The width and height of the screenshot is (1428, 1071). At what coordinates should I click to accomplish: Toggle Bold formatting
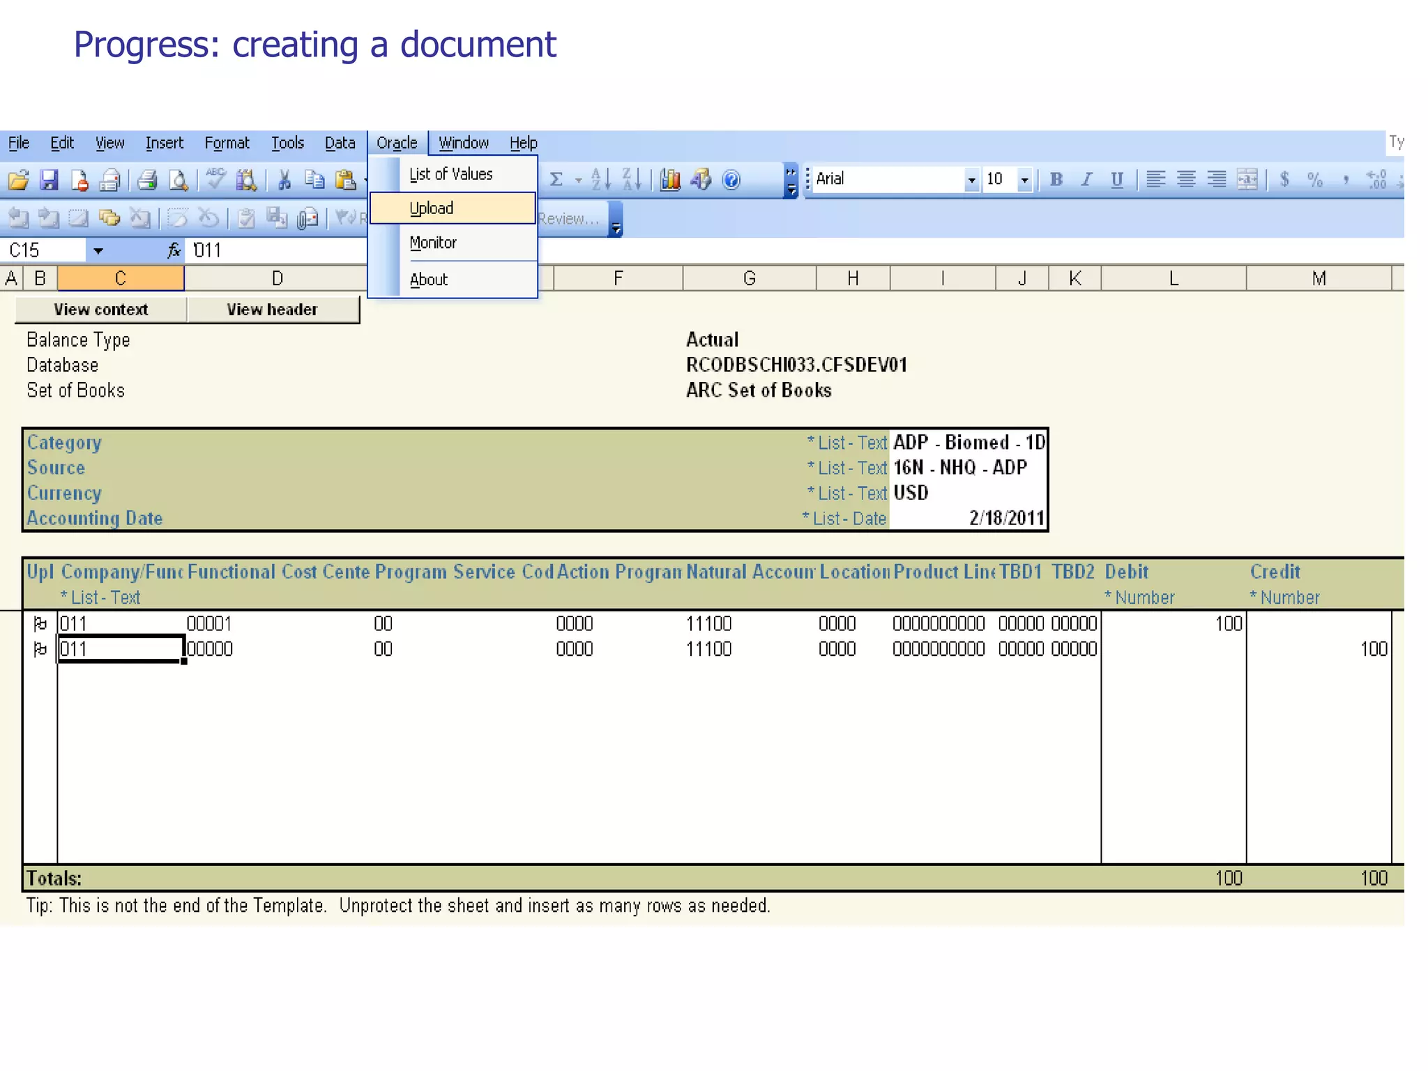pos(1056,179)
